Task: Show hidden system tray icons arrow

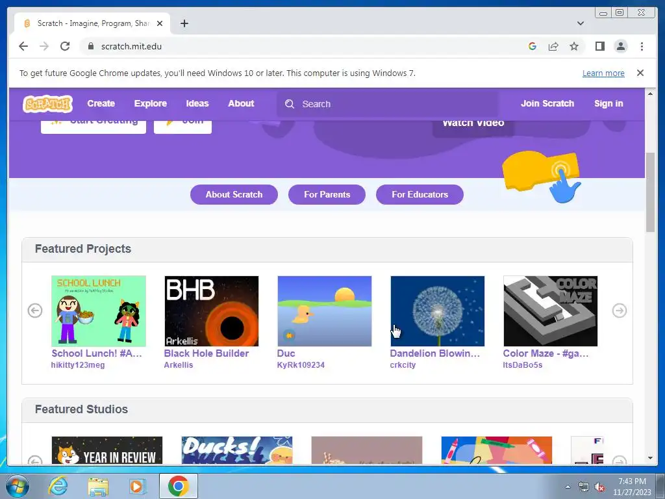Action: (568, 487)
